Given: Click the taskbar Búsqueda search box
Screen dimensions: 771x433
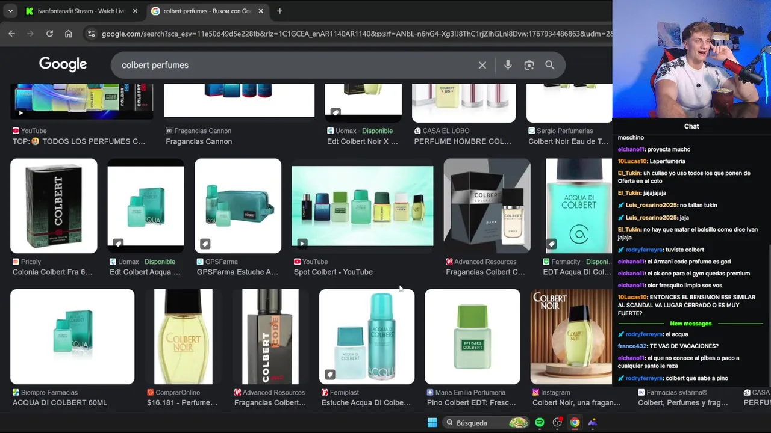Looking at the screenshot, I should click(487, 423).
